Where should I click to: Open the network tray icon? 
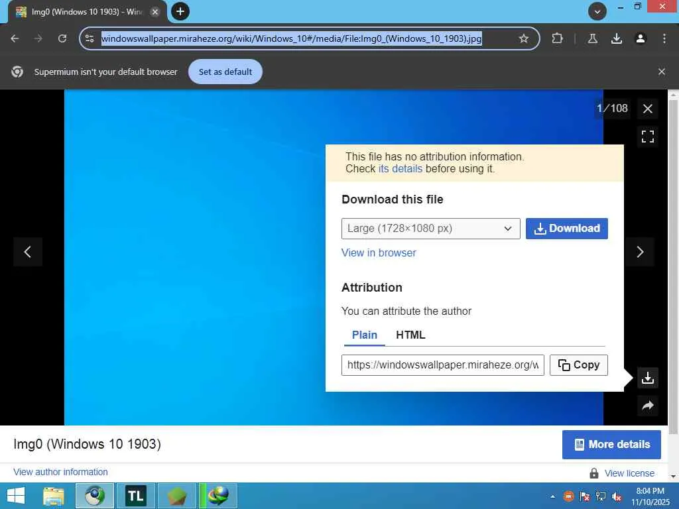tap(600, 496)
